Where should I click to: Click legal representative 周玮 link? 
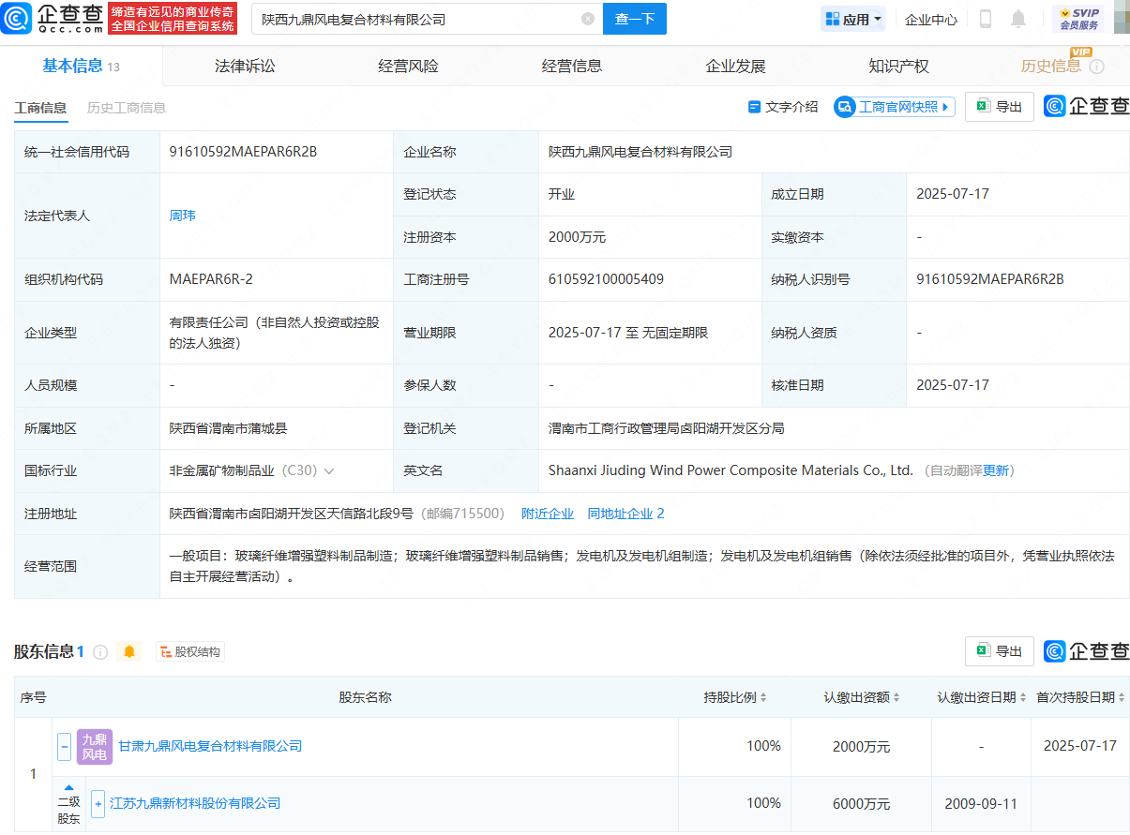[182, 216]
